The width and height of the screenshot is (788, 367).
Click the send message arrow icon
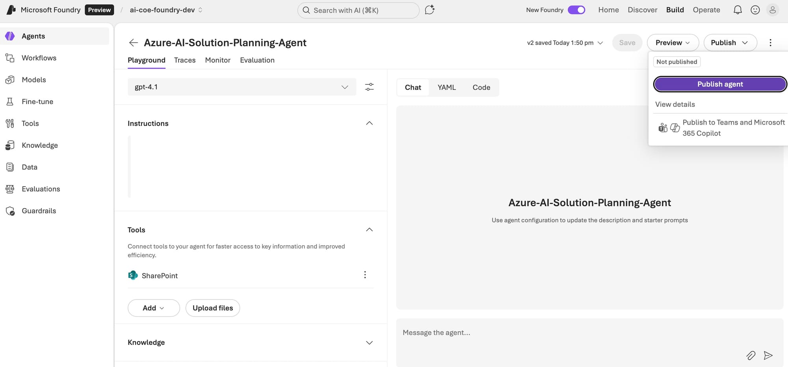pos(768,356)
